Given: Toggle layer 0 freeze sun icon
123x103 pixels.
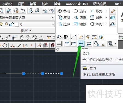Looking at the screenshot, I should (x=6, y=24).
